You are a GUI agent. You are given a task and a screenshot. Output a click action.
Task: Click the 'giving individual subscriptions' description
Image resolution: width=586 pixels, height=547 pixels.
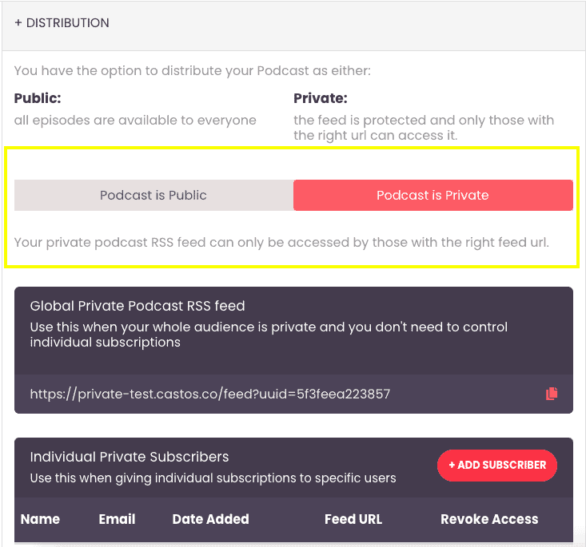point(213,478)
